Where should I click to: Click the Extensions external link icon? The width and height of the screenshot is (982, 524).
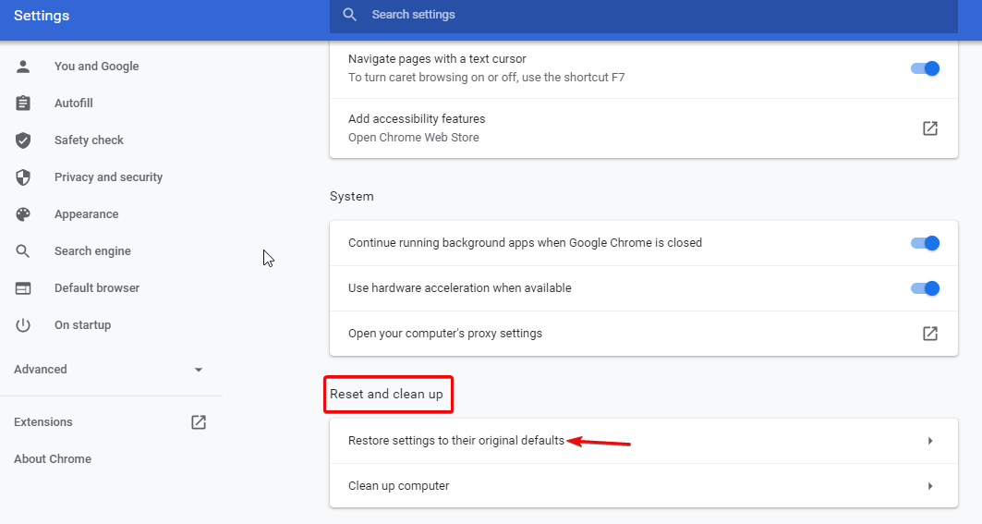pyautogui.click(x=199, y=422)
